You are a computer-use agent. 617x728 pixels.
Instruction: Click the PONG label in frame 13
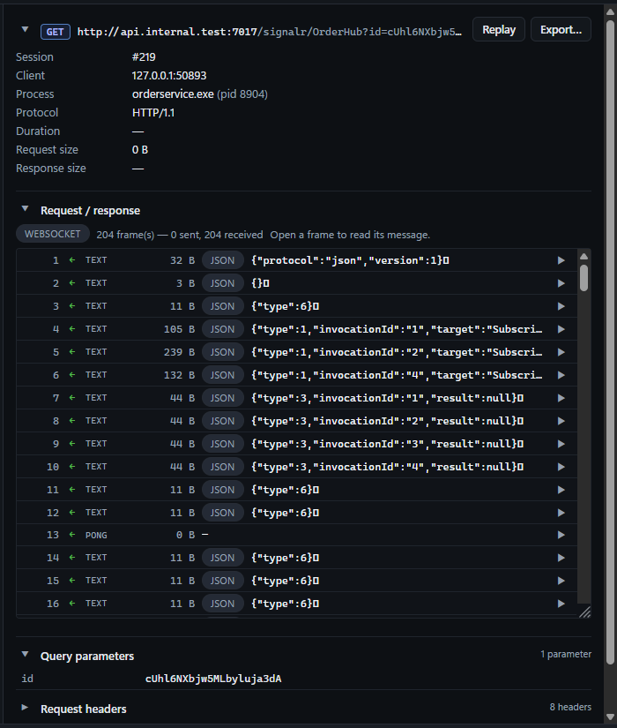tap(96, 536)
